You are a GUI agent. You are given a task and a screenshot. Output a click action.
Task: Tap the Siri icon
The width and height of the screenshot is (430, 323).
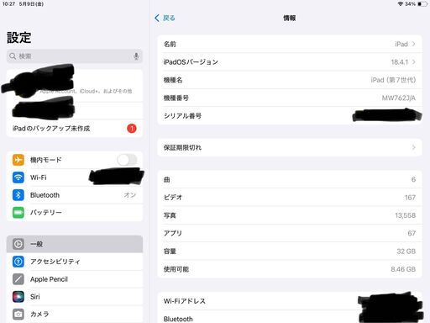click(18, 297)
